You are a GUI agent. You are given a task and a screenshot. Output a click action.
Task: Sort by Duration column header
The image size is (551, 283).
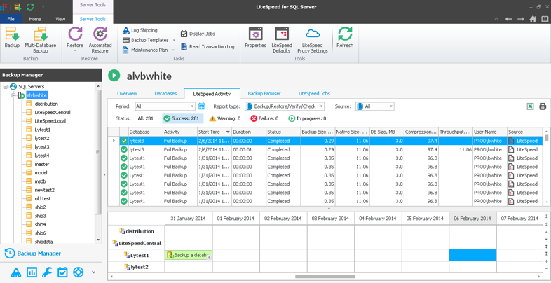pos(249,132)
